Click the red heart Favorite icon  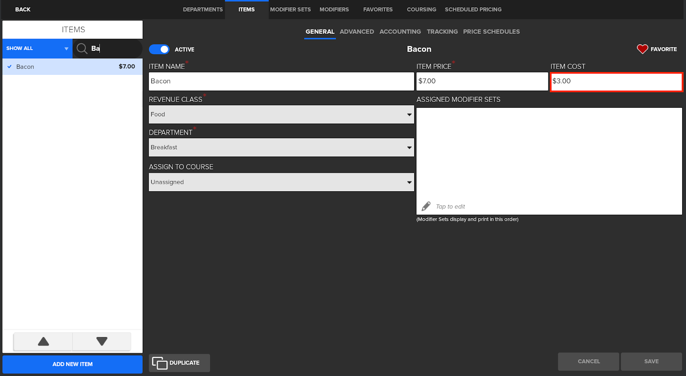click(x=642, y=49)
